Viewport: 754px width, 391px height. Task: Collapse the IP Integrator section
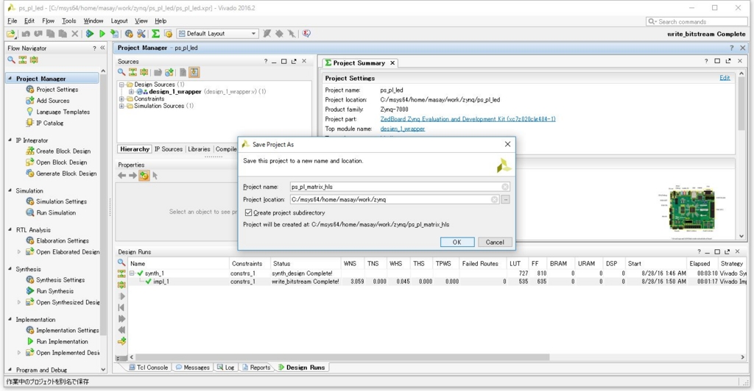10,140
